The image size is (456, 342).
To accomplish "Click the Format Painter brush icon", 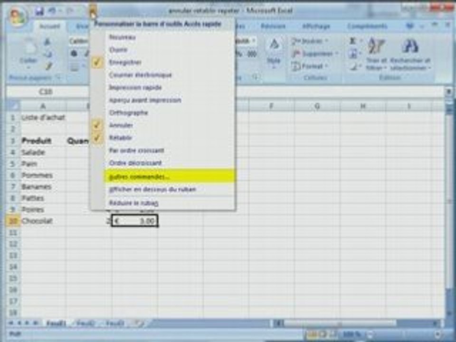I will (48, 66).
